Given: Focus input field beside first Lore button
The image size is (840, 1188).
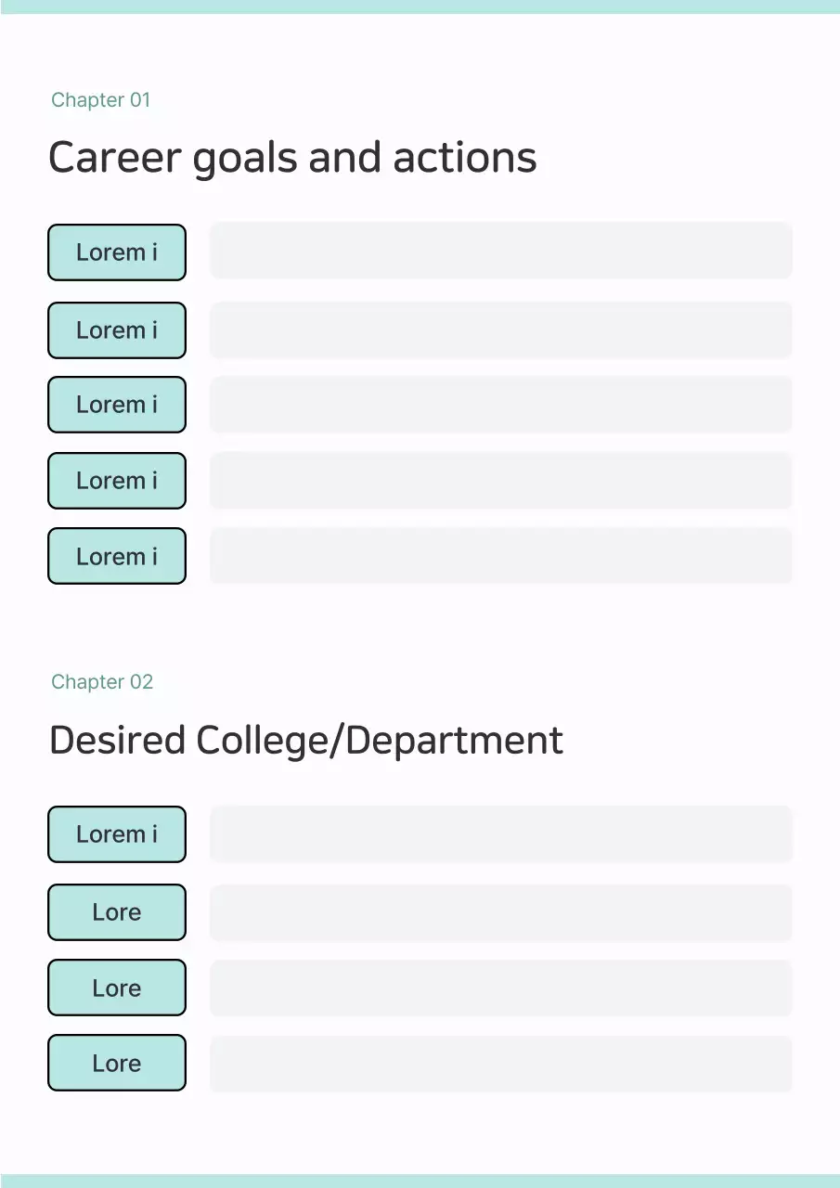Looking at the screenshot, I should [501, 912].
